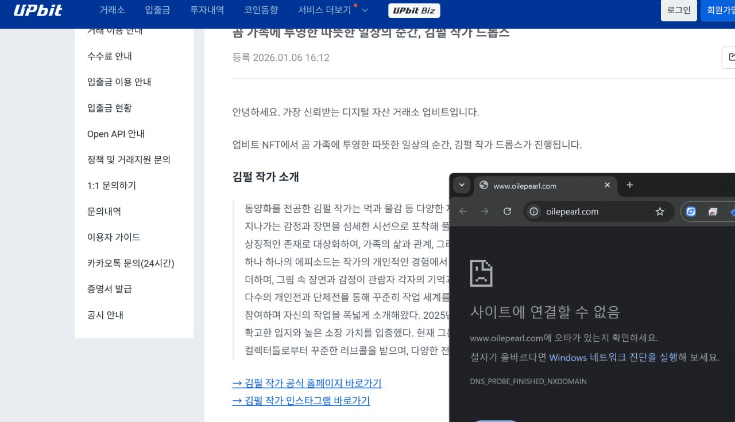The width and height of the screenshot is (735, 422).
Task: Follow the 김펄 작가 공식 홈페이지 바로가기 link
Action: click(x=307, y=383)
